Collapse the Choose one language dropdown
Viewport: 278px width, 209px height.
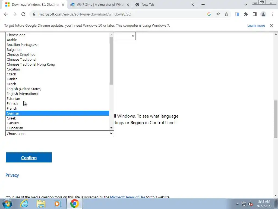coord(59,134)
